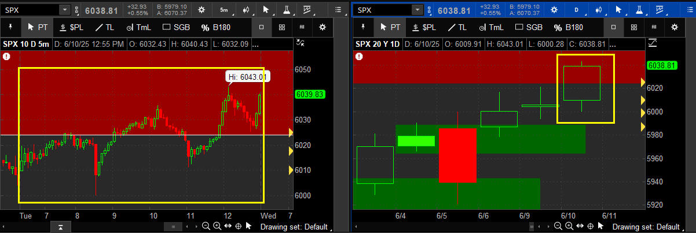This screenshot has height=233, width=696.
Task: Select four-grid layout in left toolbar
Action: 281,27
